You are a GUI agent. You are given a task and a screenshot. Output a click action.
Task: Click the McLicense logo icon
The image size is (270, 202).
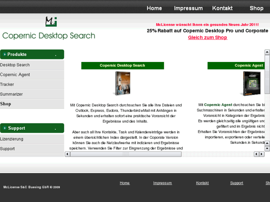(x=51, y=21)
